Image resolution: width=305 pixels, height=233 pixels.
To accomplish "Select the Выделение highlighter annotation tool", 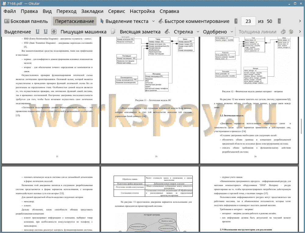I will point(18,32).
